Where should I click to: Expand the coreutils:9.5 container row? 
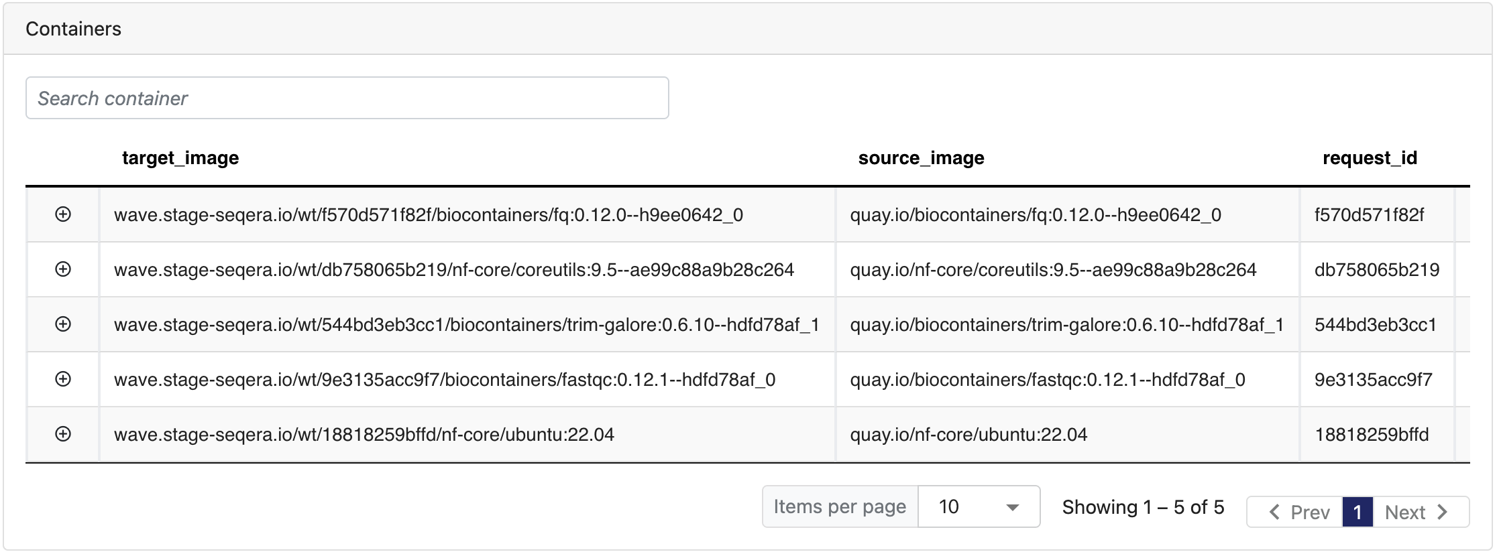tap(63, 269)
